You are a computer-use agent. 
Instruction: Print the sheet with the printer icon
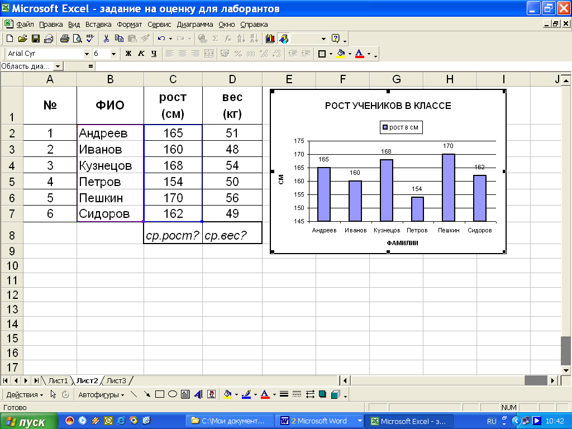[x=65, y=39]
